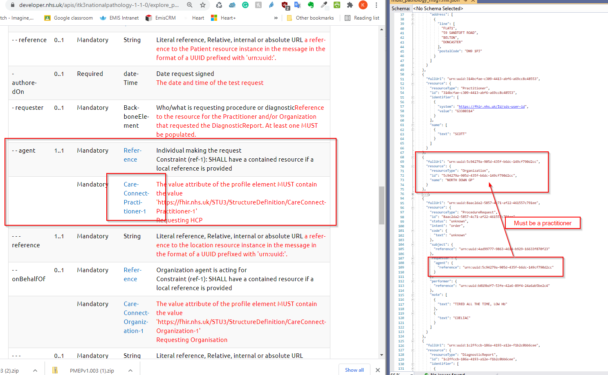Click the K profile avatar icon

point(363,5)
